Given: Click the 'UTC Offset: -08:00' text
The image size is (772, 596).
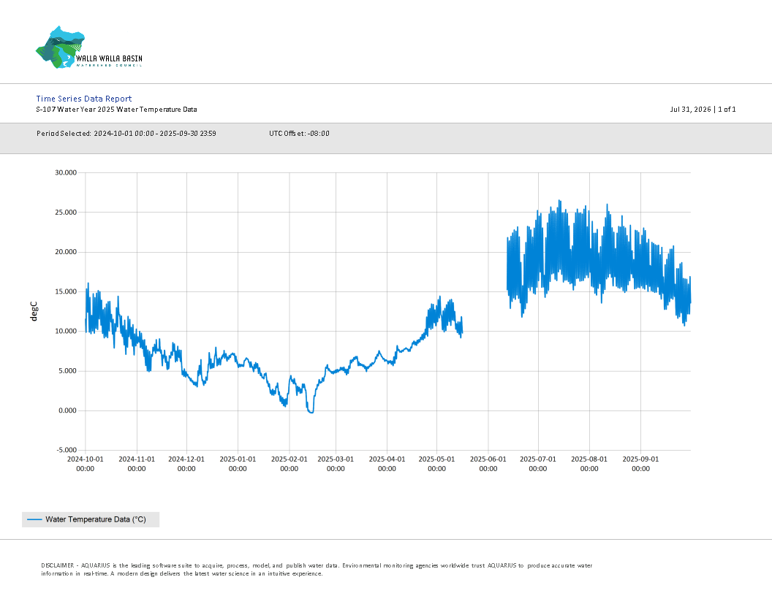Looking at the screenshot, I should point(299,133).
